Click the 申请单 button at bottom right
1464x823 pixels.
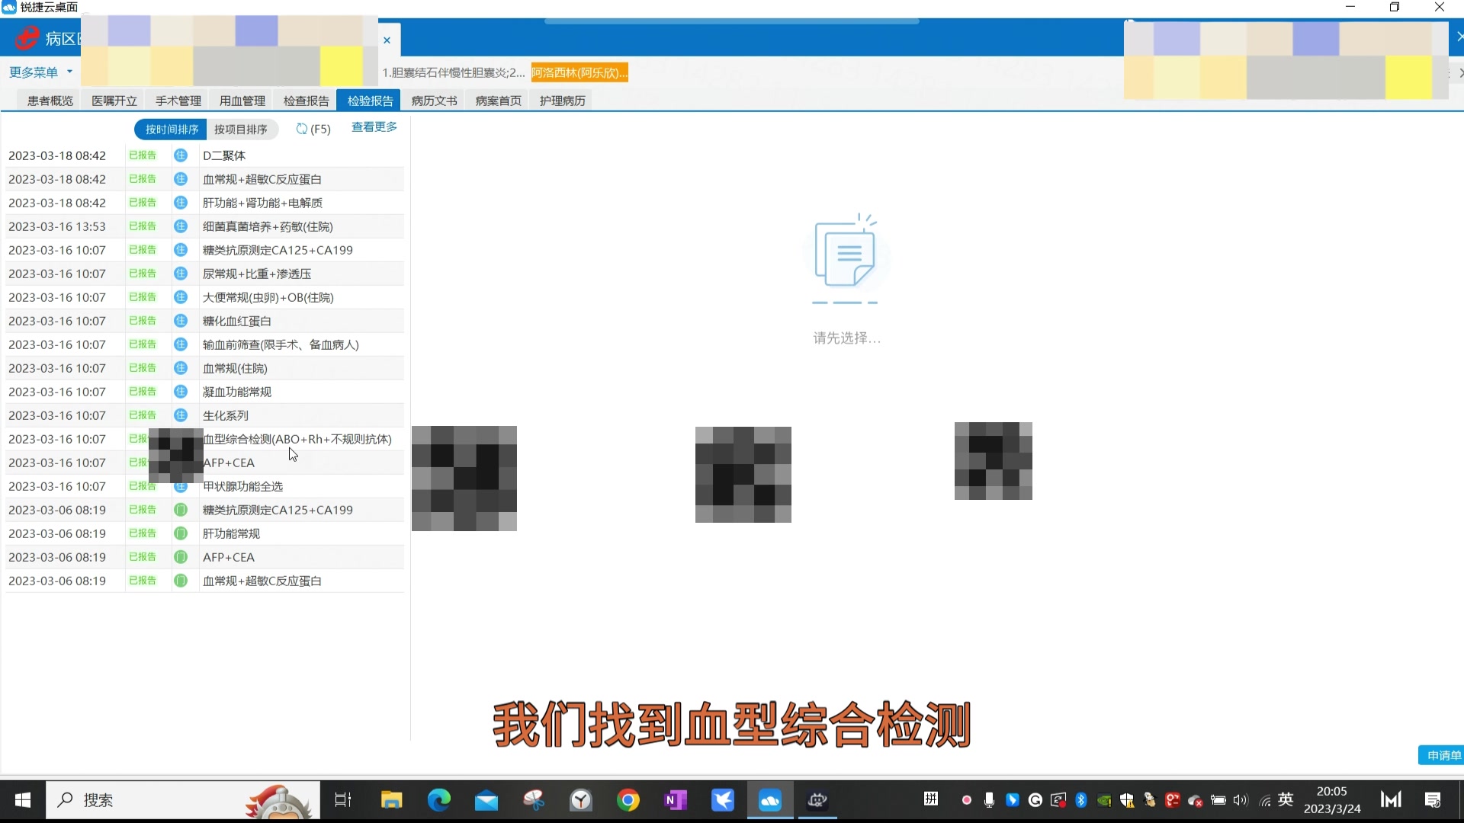1445,754
